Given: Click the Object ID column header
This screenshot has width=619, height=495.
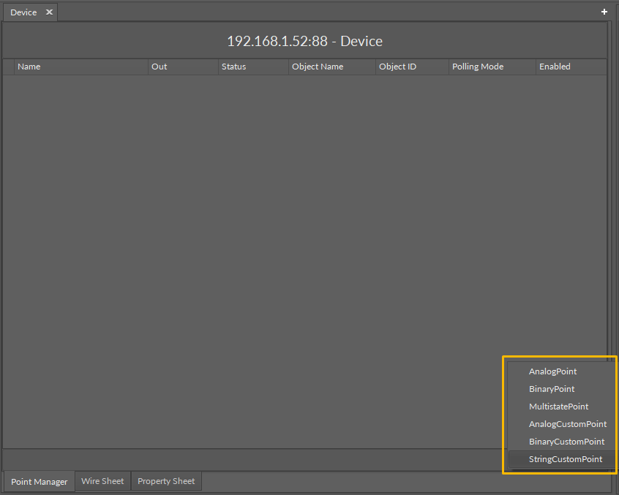Looking at the screenshot, I should [x=397, y=67].
